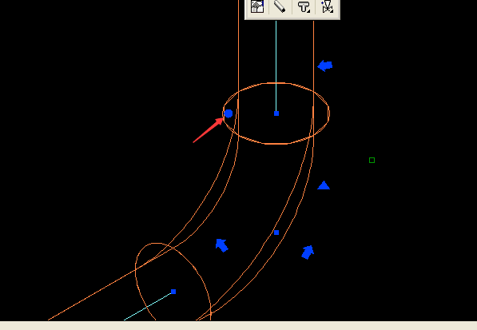The height and width of the screenshot is (330, 477).
Task: Select the square grip on elbow midpoint
Action: tap(276, 233)
